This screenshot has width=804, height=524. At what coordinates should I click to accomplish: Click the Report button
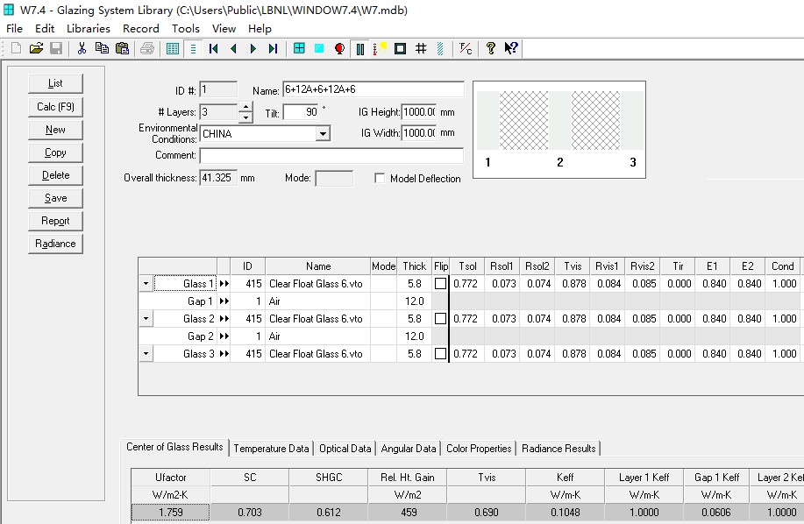(55, 221)
